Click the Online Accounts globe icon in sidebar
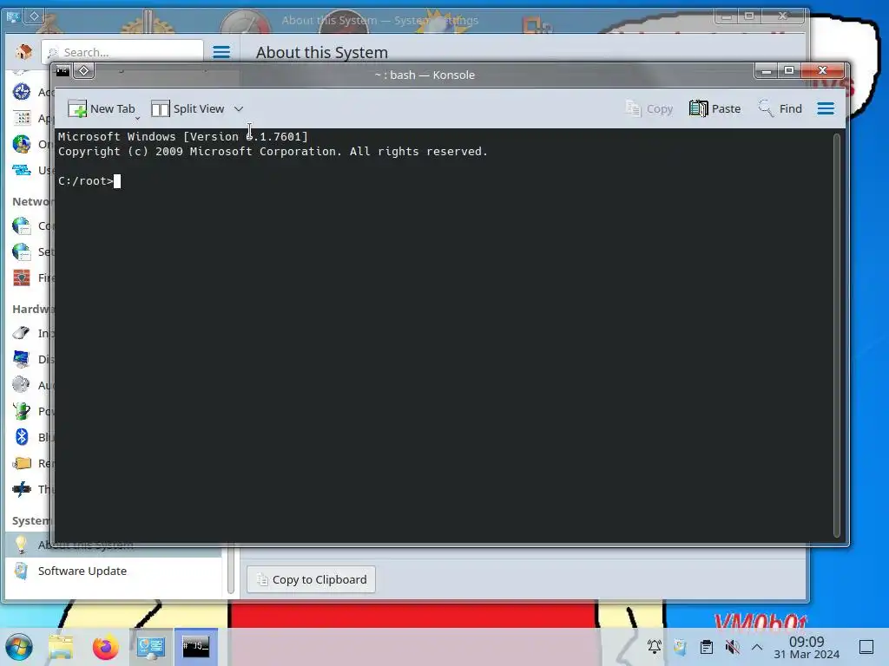 (x=22, y=144)
